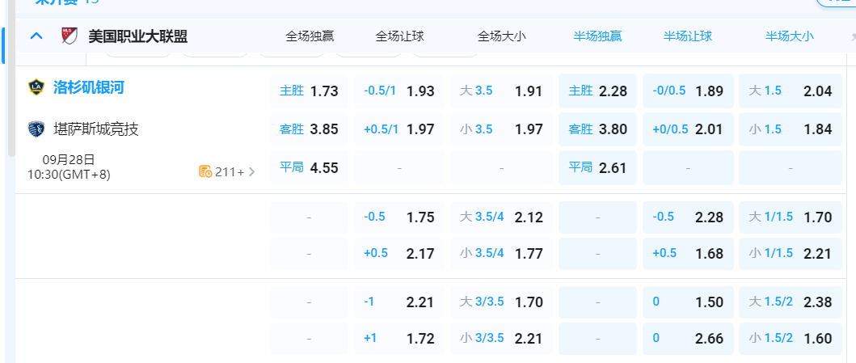856x363 pixels.
Task: Select the 半场让球 column header
Action: (x=687, y=36)
